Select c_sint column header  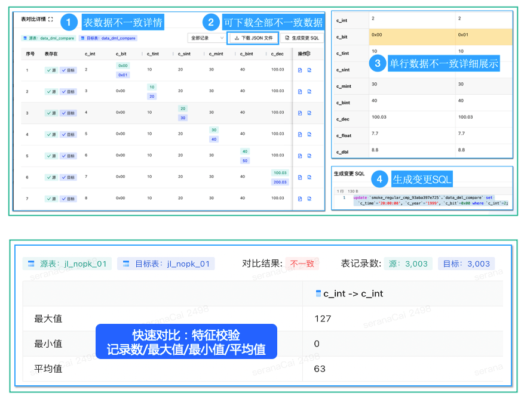(184, 54)
